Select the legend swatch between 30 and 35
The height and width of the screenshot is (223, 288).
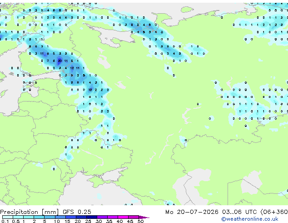pos(102,217)
